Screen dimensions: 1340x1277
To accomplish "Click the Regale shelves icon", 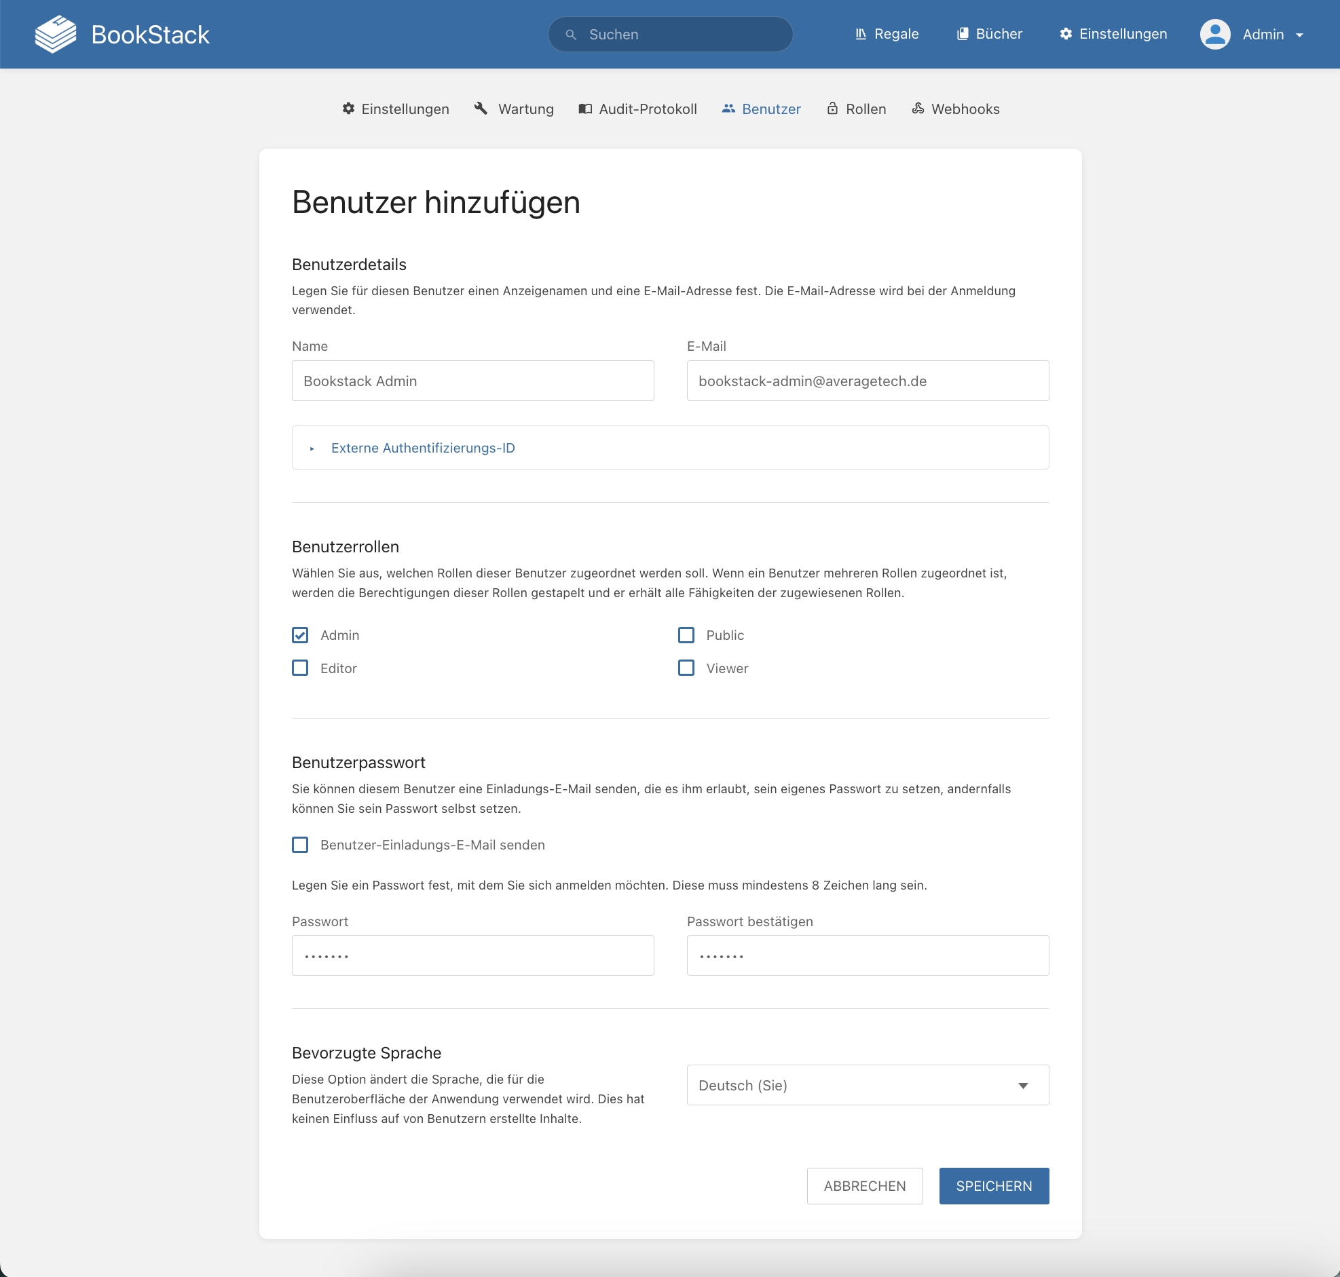I will (861, 34).
